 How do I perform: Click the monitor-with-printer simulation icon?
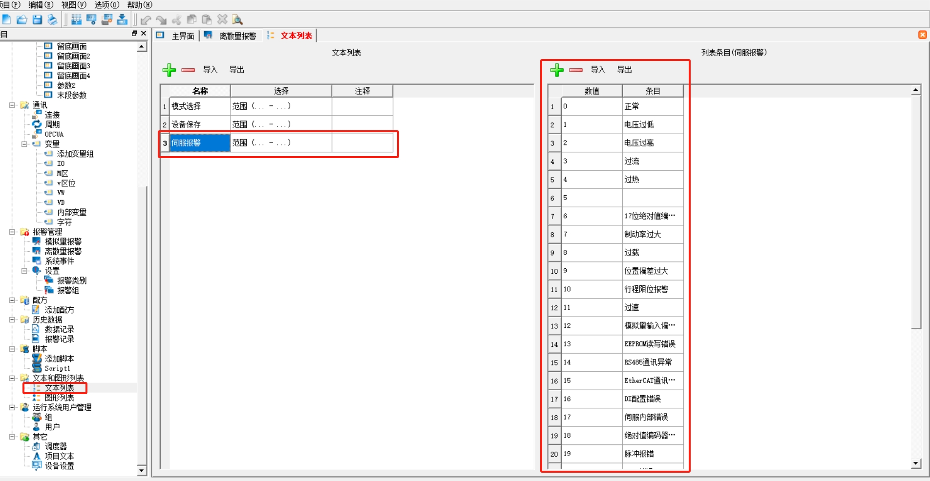[x=107, y=20]
